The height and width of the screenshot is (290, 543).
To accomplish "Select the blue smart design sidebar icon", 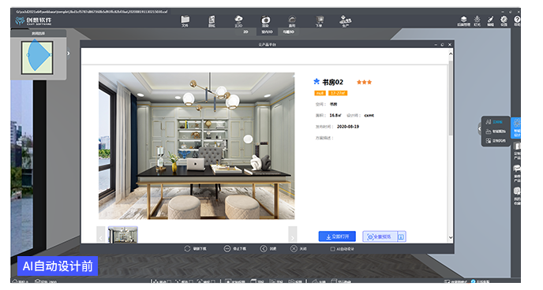I will pyautogui.click(x=517, y=127).
